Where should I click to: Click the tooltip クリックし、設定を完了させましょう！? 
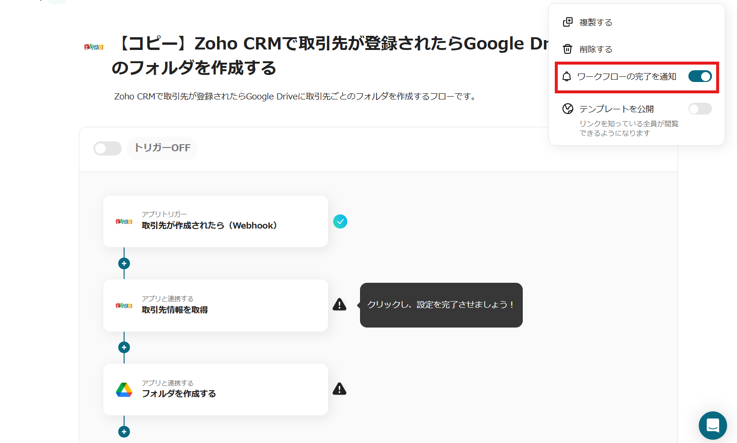[x=441, y=305]
